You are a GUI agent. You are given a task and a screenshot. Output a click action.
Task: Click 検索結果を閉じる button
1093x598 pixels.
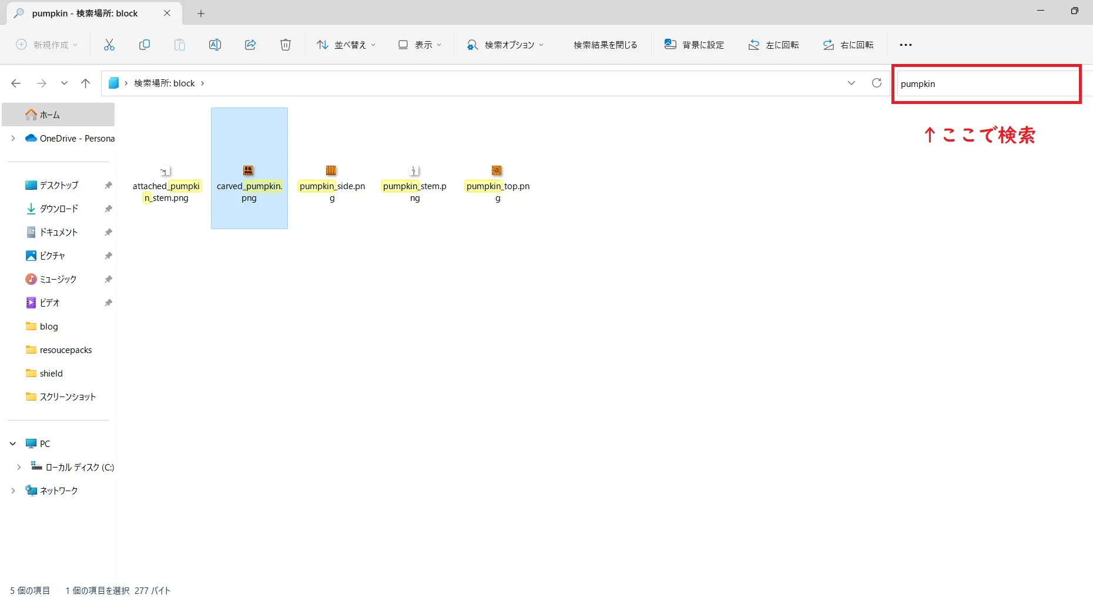605,45
